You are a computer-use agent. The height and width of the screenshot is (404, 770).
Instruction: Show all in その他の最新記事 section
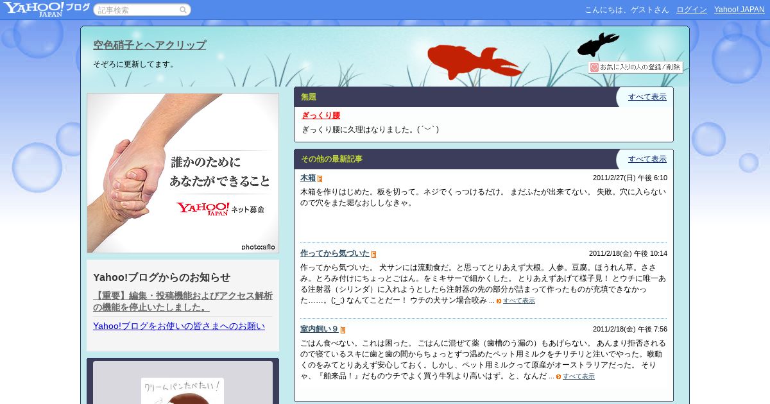point(647,159)
